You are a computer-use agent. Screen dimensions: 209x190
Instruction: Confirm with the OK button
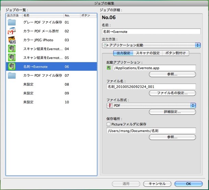(188, 184)
